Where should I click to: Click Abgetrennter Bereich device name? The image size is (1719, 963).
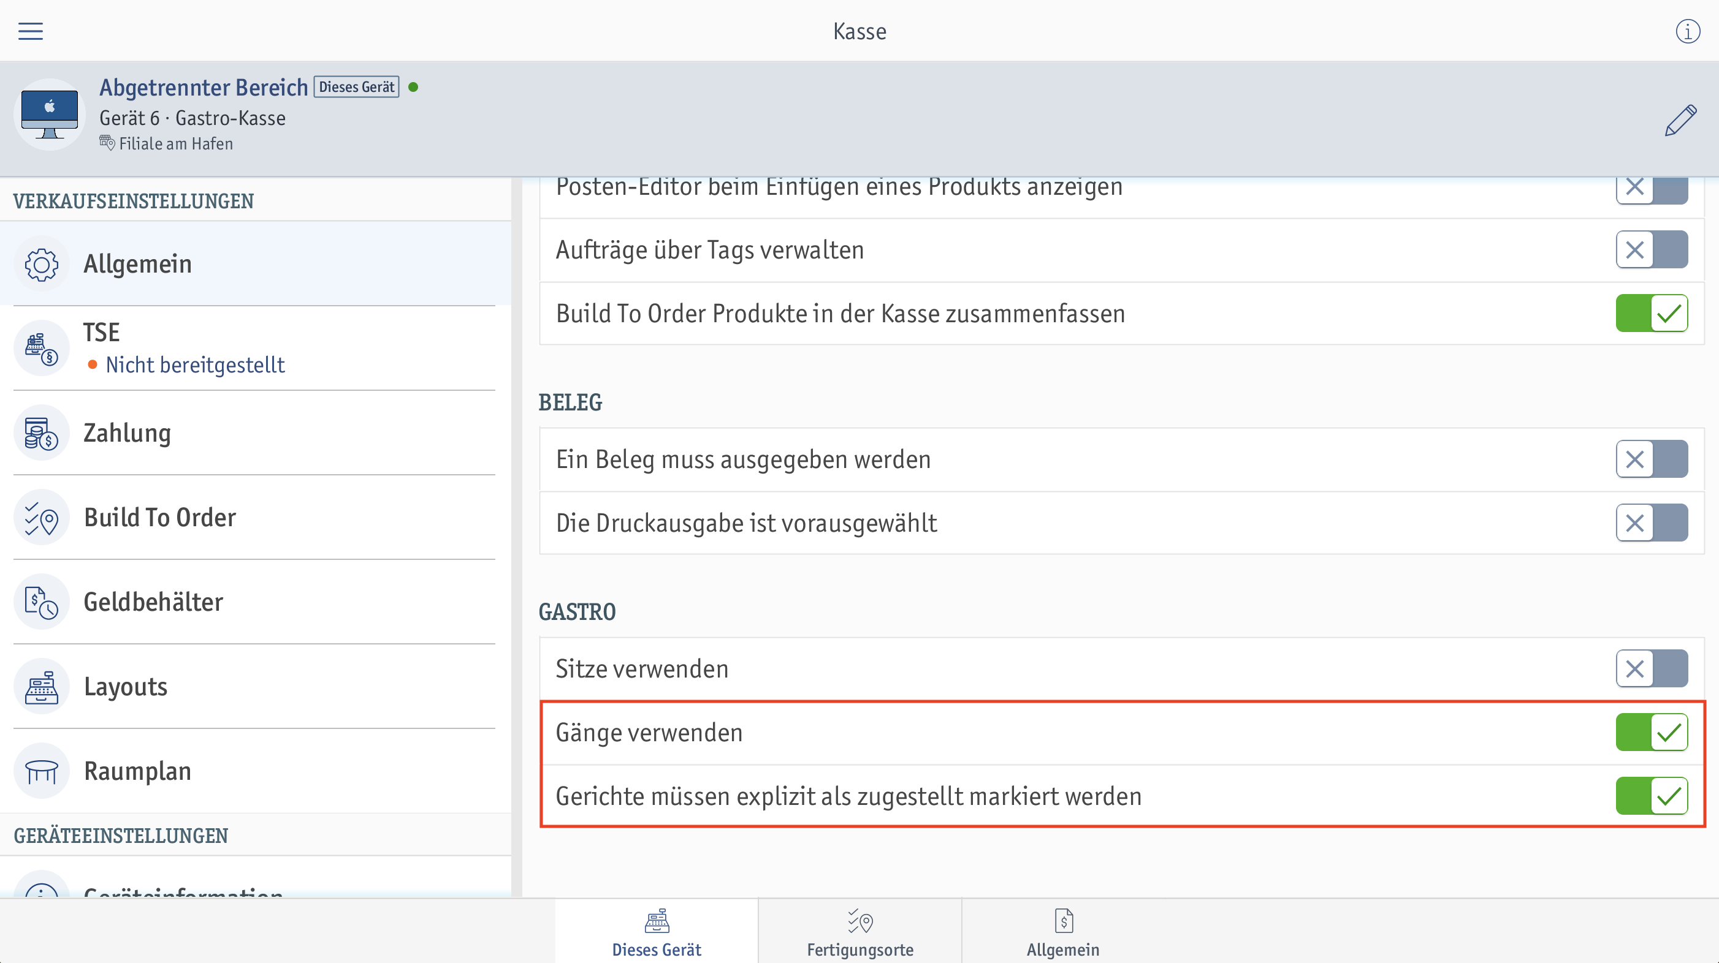point(204,88)
